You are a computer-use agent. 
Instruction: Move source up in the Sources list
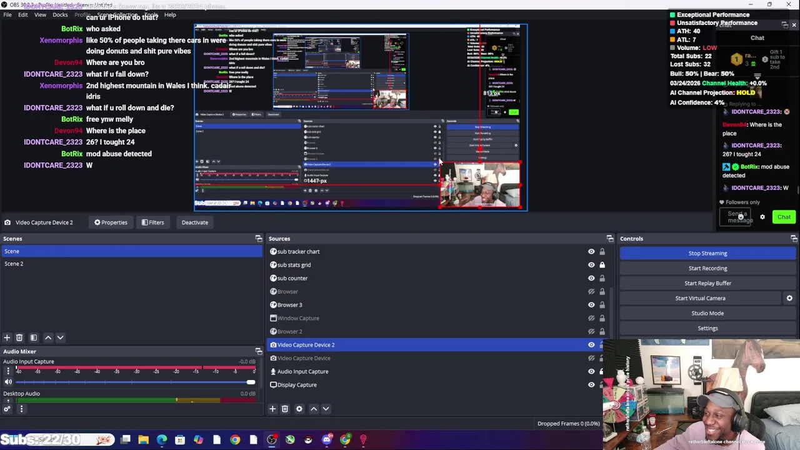(x=314, y=409)
